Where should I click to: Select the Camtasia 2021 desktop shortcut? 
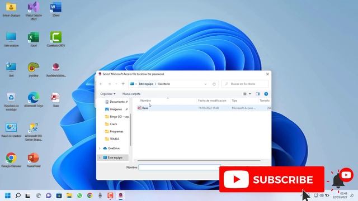tap(56, 40)
